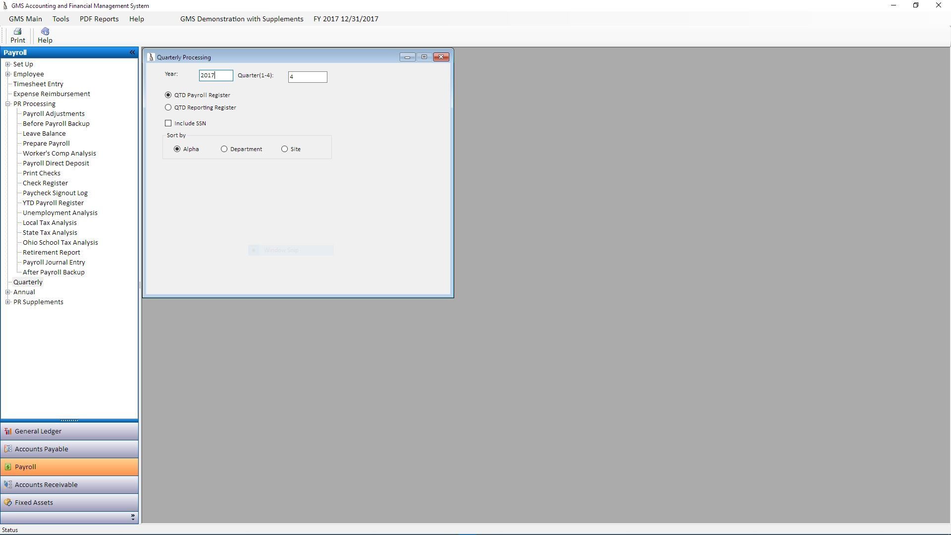
Task: Collapse the PR Processing tree node
Action: point(8,104)
